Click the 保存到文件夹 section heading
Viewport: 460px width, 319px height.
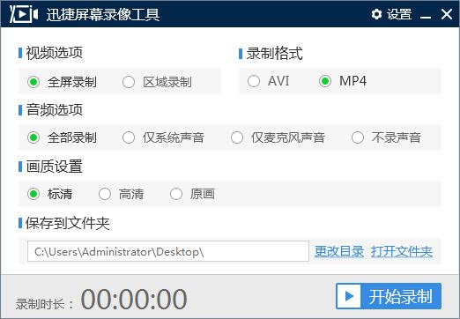[x=68, y=223]
